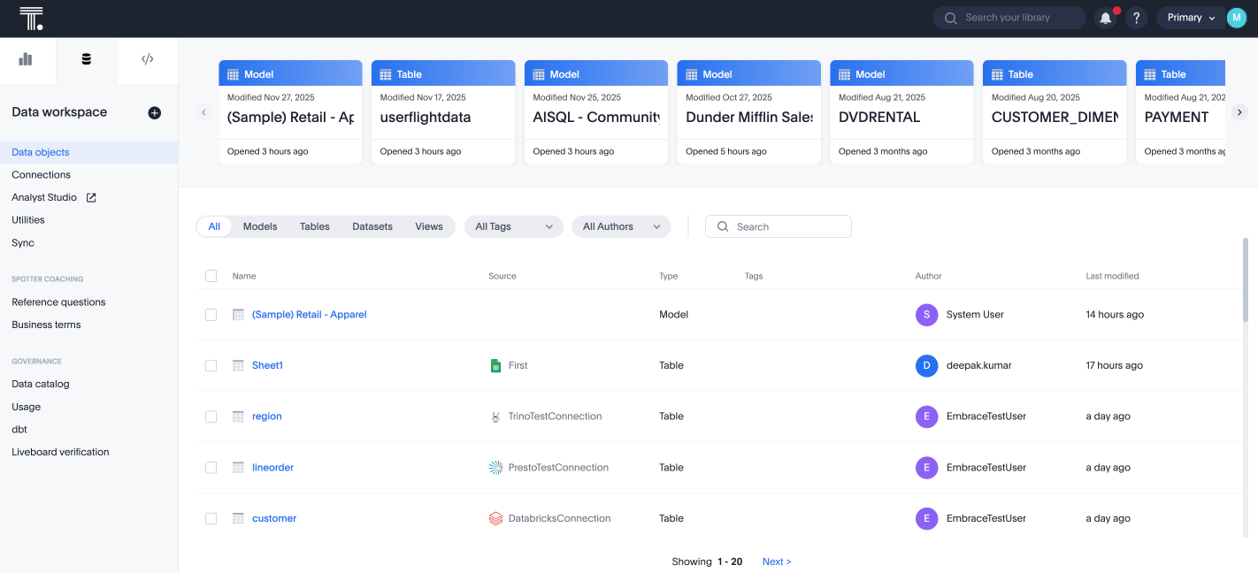The width and height of the screenshot is (1258, 573).
Task: Select the checkbox beside the customer table row
Action: [211, 518]
